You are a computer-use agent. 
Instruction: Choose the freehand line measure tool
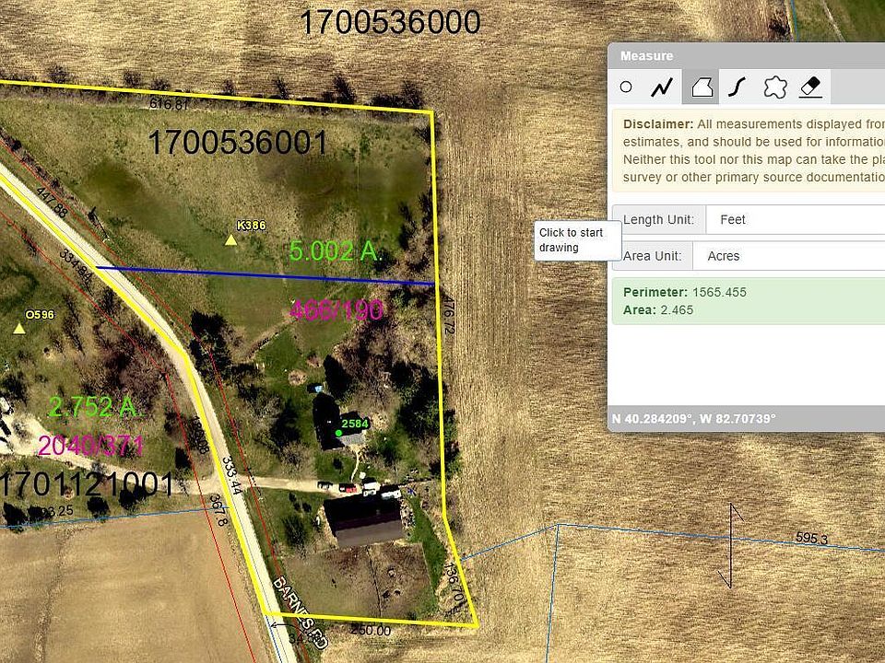point(737,87)
